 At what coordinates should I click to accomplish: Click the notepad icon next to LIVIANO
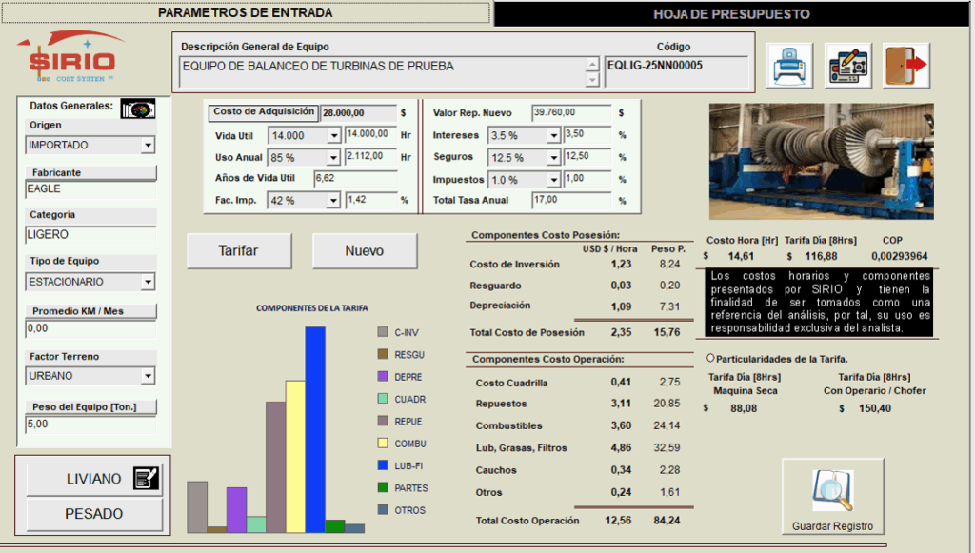point(148,479)
